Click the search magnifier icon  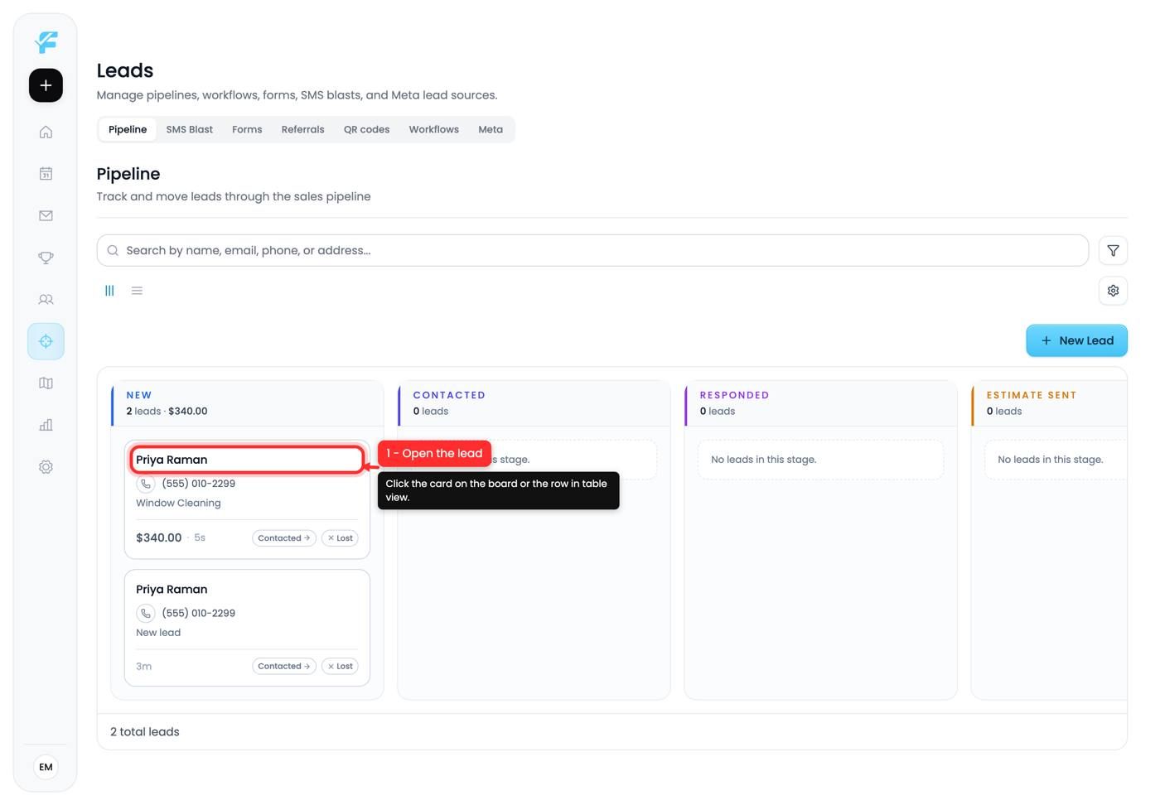coord(113,250)
